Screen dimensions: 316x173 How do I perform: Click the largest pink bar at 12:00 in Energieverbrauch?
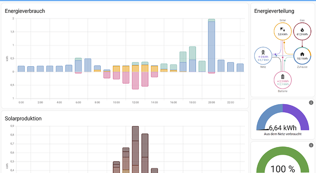(135, 80)
